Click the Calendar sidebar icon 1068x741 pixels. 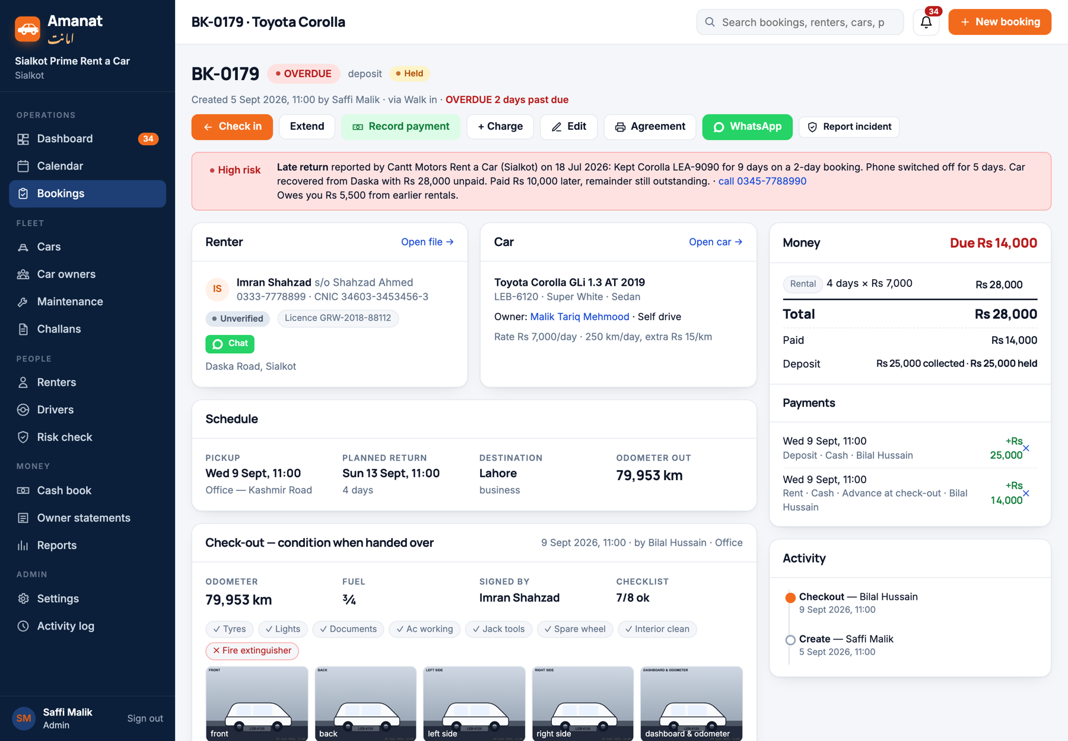pos(23,166)
